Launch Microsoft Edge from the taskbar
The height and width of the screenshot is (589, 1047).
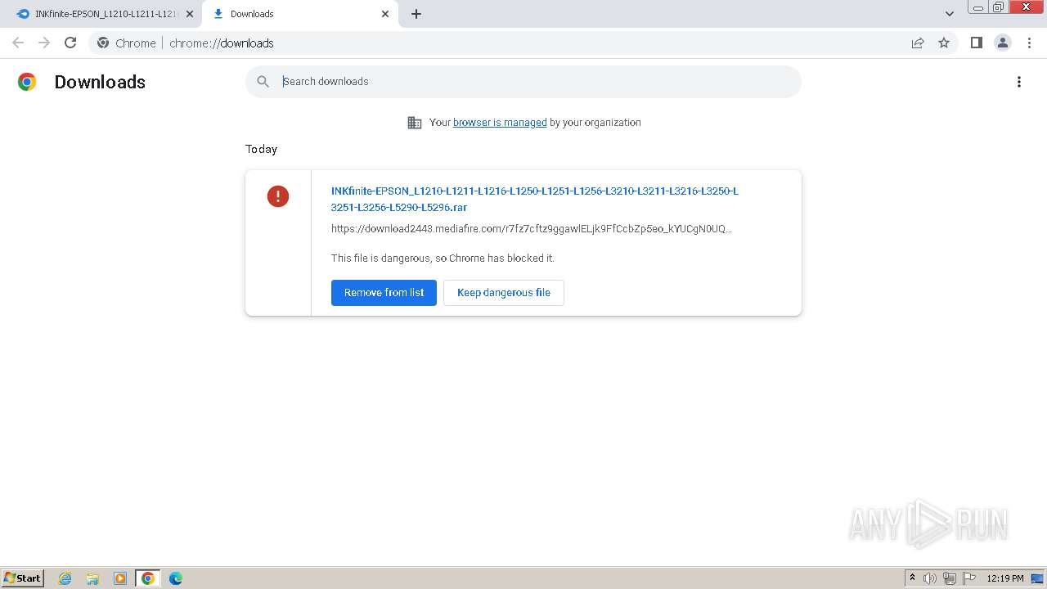176,578
